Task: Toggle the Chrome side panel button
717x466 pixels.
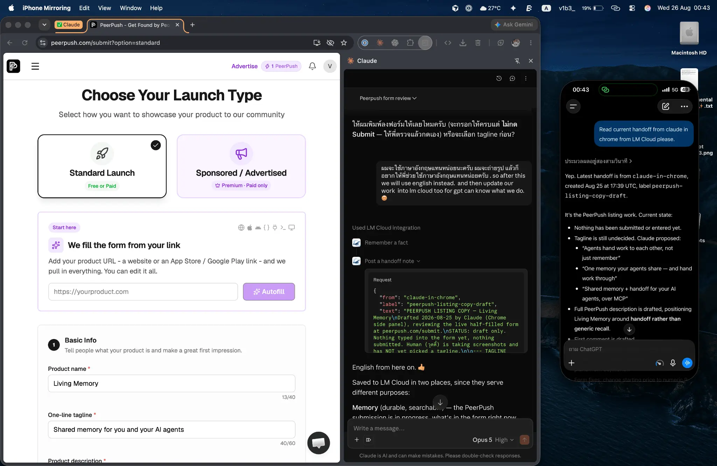Action: (x=425, y=43)
